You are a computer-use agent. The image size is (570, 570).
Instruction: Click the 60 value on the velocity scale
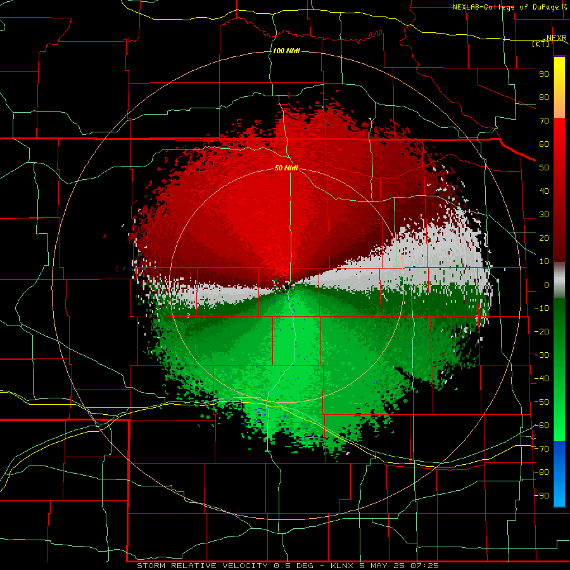pyautogui.click(x=544, y=144)
